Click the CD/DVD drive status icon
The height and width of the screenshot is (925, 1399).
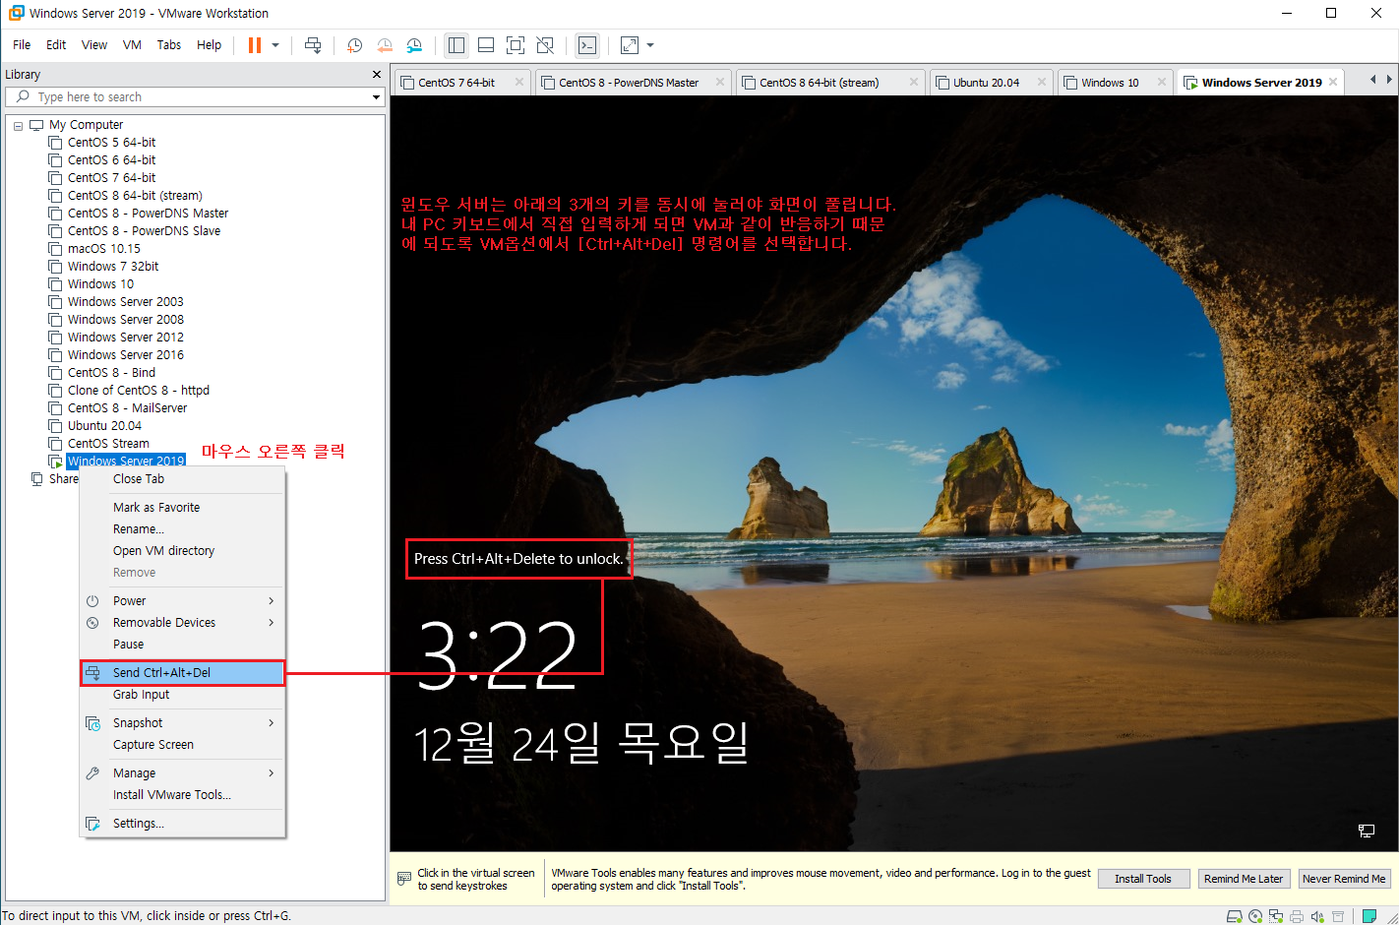pos(1255,916)
